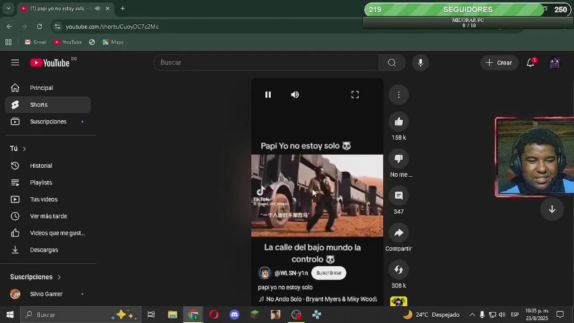Open Descargas in the sidebar
The image size is (574, 323).
(x=48, y=250)
